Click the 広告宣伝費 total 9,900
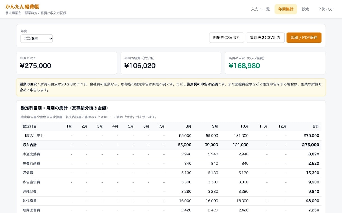The image size is (342, 213). [314, 182]
